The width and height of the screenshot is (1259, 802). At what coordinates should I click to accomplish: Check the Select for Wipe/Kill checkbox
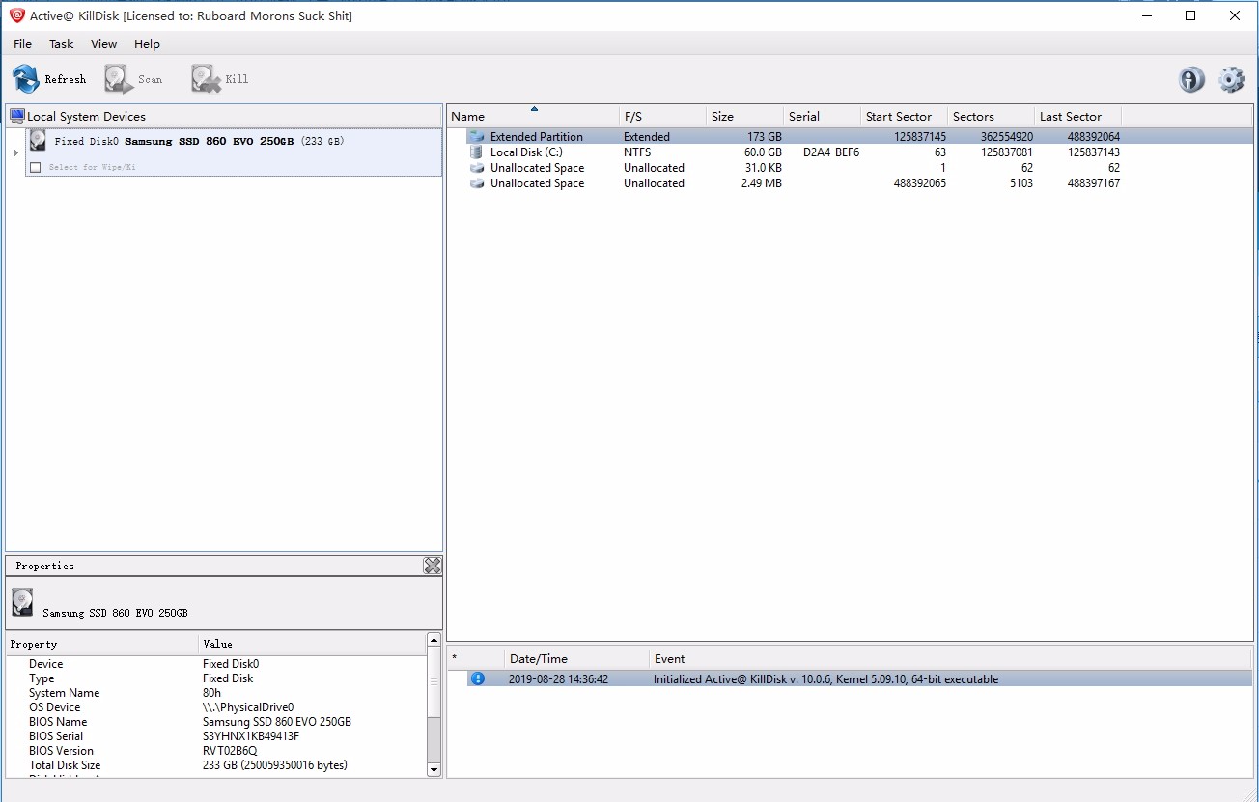click(x=36, y=167)
